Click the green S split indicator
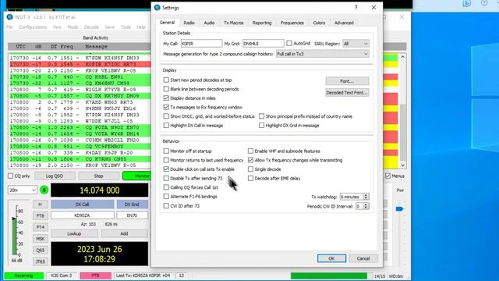The width and height of the screenshot is (499, 281). pyautogui.click(x=44, y=190)
